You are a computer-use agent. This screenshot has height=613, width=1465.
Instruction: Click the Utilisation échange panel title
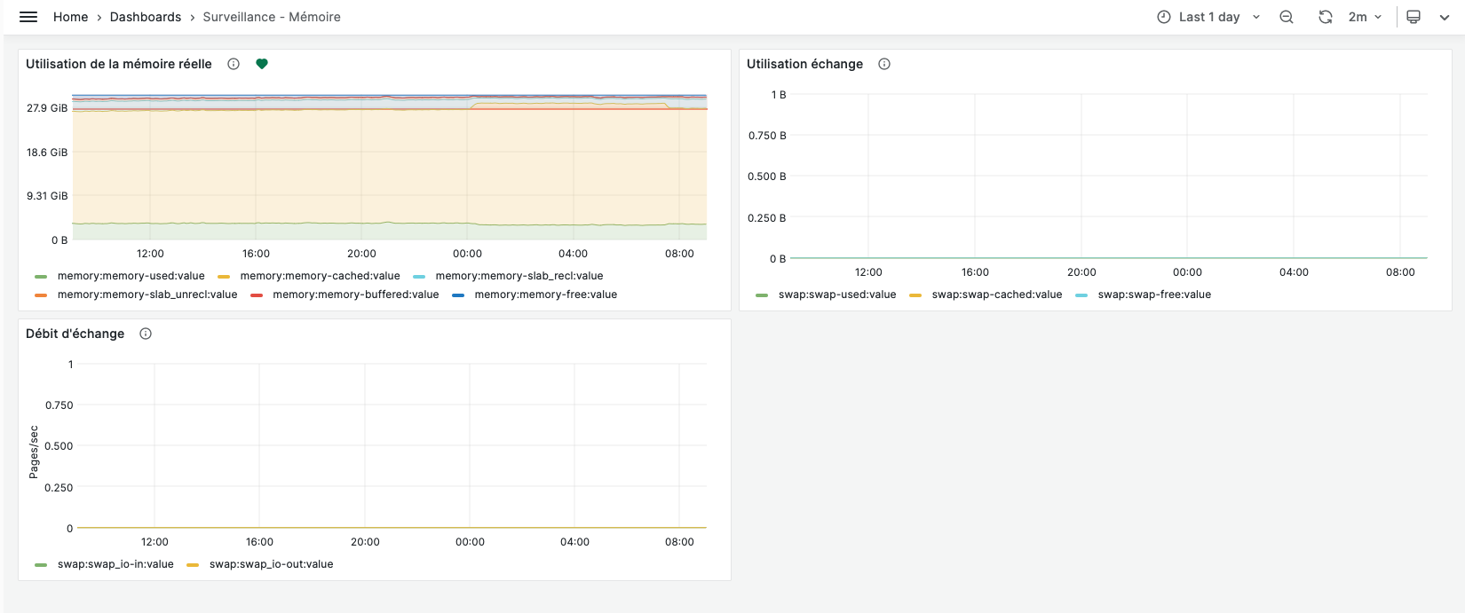pyautogui.click(x=804, y=64)
